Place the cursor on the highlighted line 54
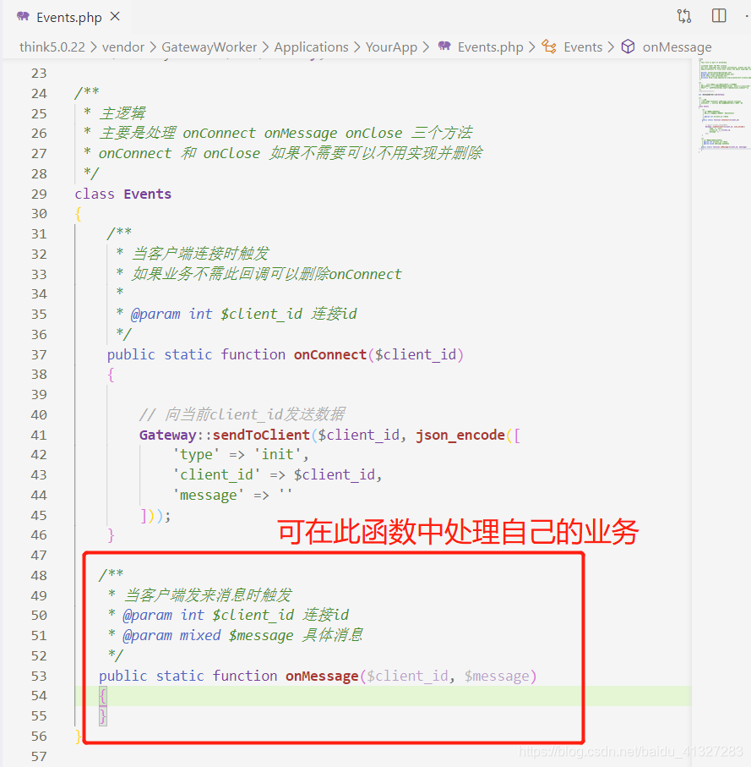The width and height of the screenshot is (751, 767). click(253, 695)
